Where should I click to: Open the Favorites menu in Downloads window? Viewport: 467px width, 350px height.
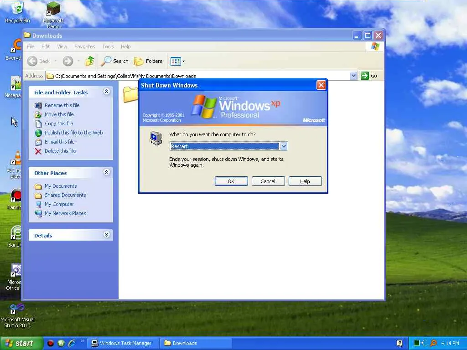pyautogui.click(x=84, y=46)
